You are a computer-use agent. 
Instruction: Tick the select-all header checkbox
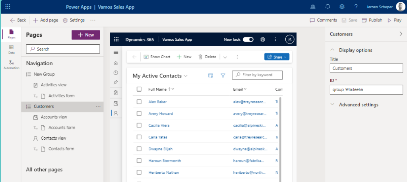[x=139, y=89]
